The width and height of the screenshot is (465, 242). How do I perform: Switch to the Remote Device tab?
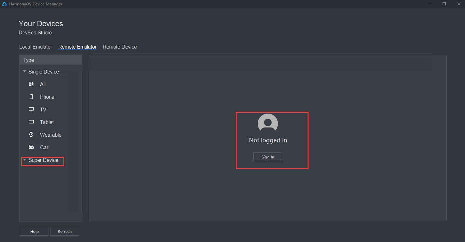pos(120,47)
